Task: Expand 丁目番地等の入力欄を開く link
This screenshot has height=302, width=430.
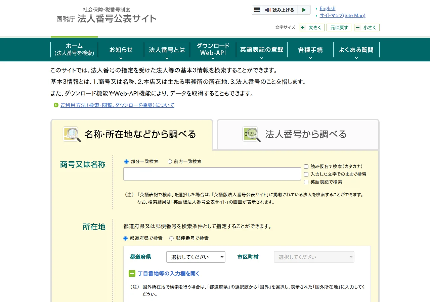Action: click(x=169, y=273)
